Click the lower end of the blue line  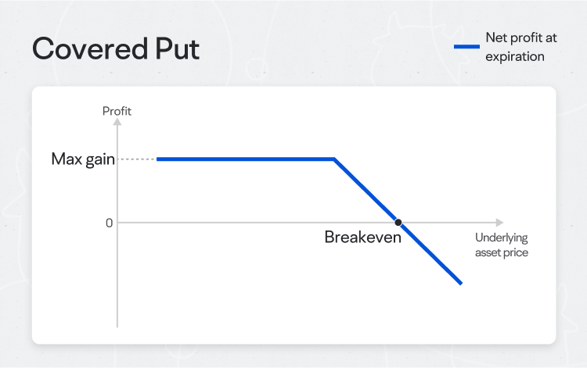point(461,283)
